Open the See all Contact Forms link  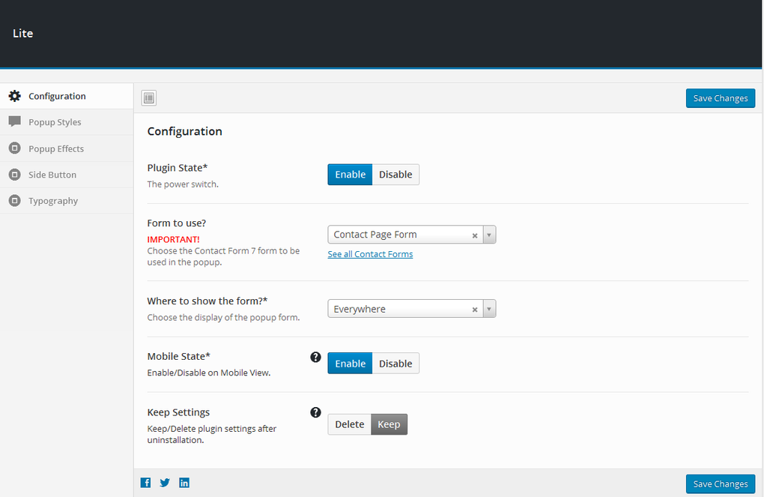tap(370, 253)
